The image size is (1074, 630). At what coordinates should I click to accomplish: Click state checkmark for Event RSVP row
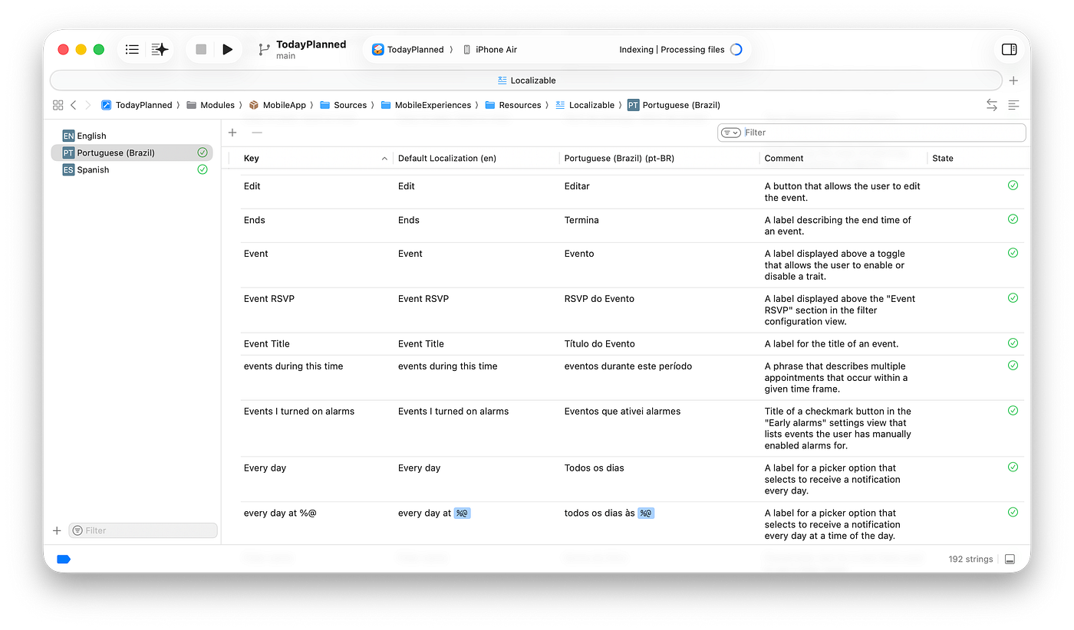click(1013, 298)
